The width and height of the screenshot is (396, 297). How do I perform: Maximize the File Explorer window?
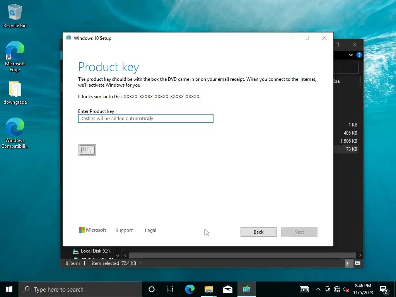[x=337, y=45]
